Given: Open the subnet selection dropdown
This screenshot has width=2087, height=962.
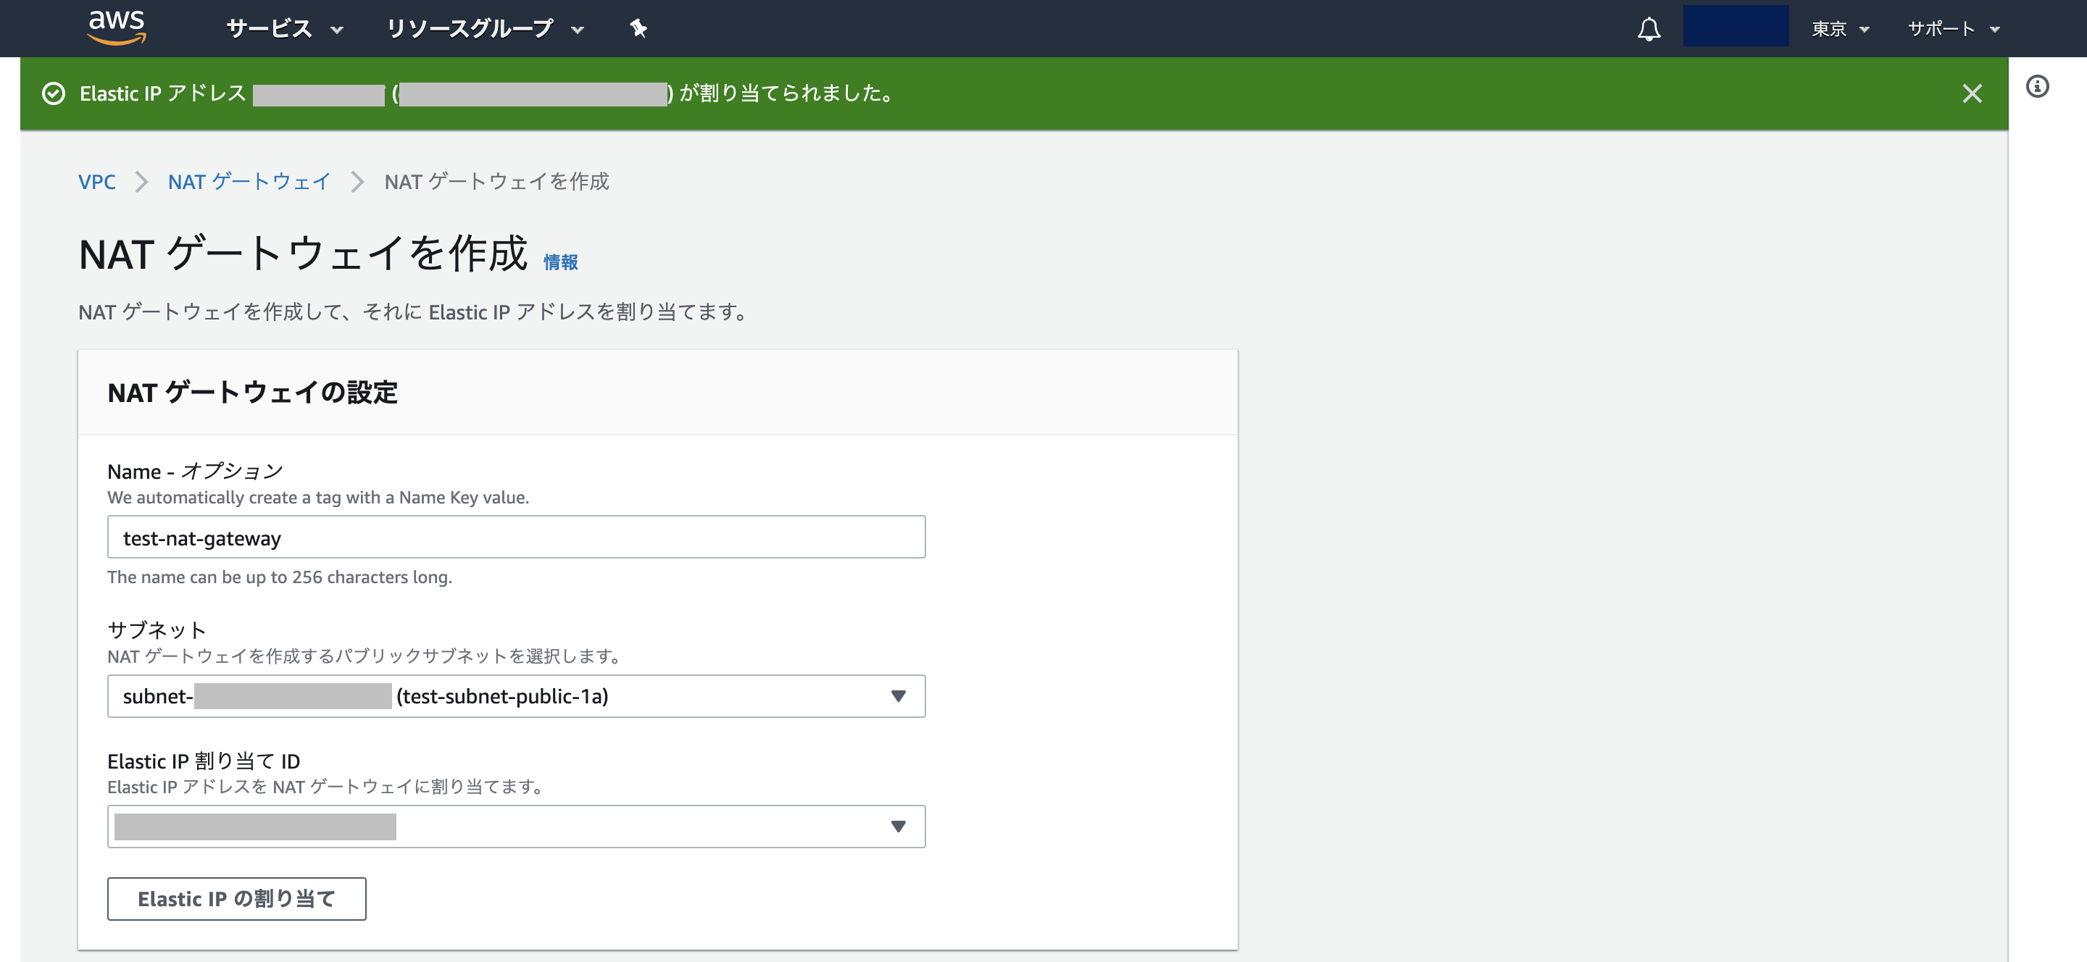Looking at the screenshot, I should click(516, 695).
